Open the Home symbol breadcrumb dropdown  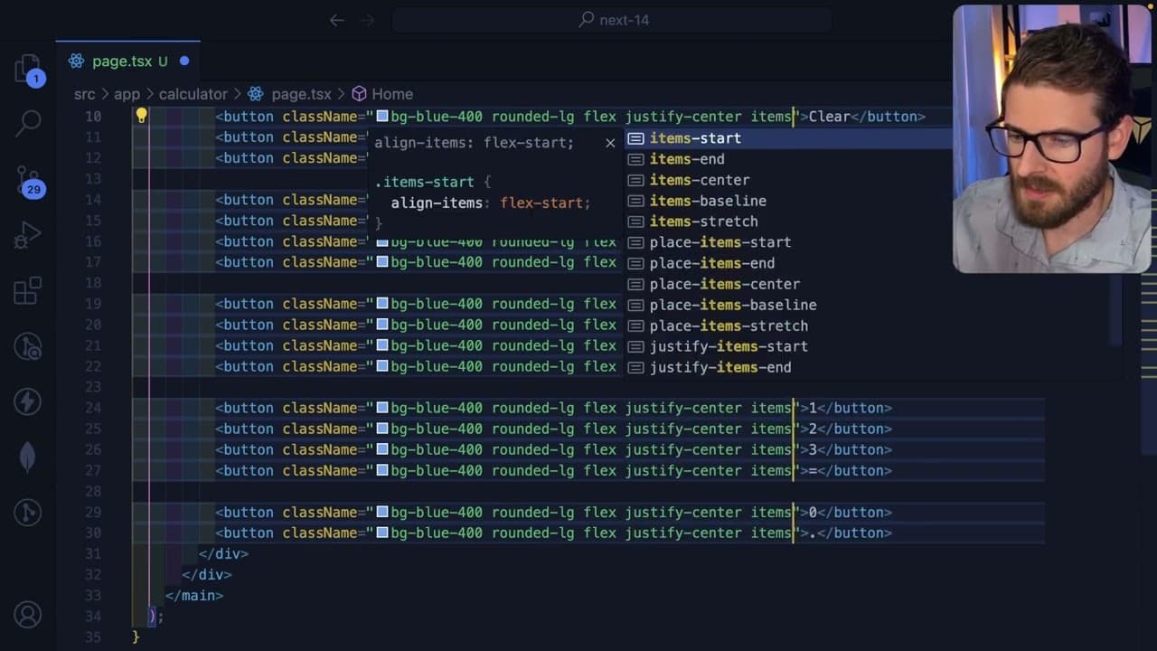coord(392,94)
